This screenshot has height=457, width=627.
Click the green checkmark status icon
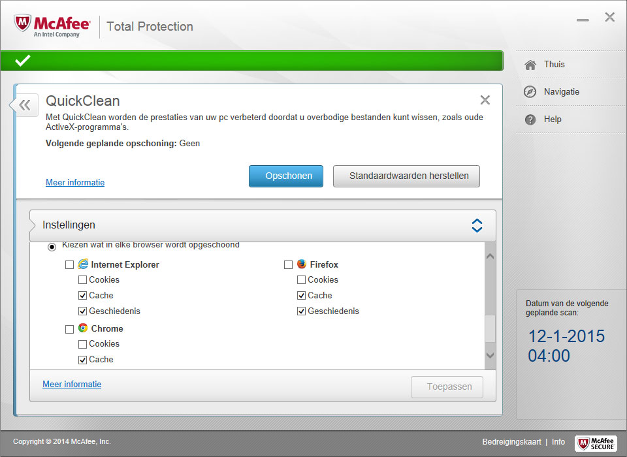pos(22,61)
